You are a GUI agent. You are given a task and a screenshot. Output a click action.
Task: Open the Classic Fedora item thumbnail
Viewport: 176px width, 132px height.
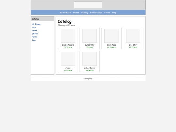pyautogui.click(x=68, y=36)
